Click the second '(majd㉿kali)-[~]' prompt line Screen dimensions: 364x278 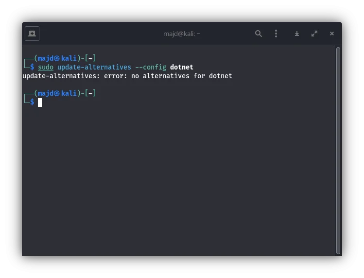click(x=65, y=93)
